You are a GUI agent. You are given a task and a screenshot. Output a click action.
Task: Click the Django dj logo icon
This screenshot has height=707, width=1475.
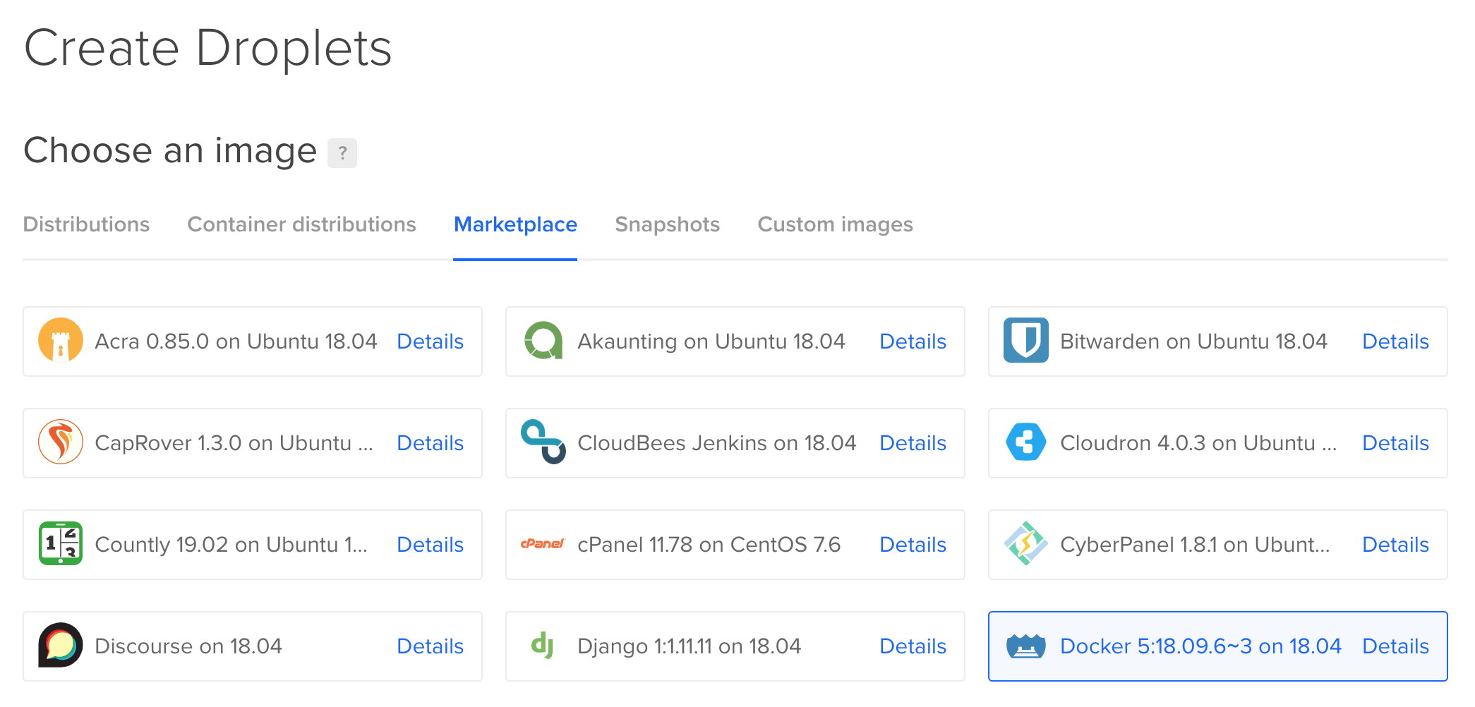(x=542, y=645)
